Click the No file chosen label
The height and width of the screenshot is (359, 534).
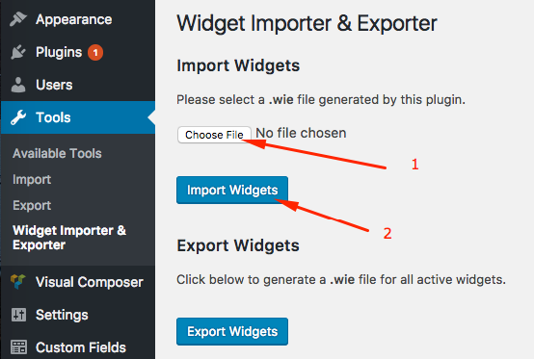point(301,133)
